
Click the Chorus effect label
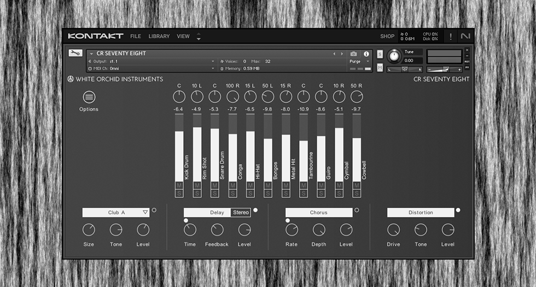point(319,213)
